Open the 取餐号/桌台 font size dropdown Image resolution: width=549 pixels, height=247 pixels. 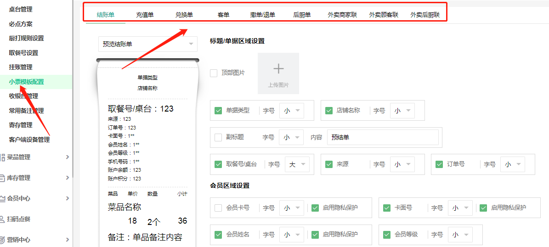tap(297, 164)
